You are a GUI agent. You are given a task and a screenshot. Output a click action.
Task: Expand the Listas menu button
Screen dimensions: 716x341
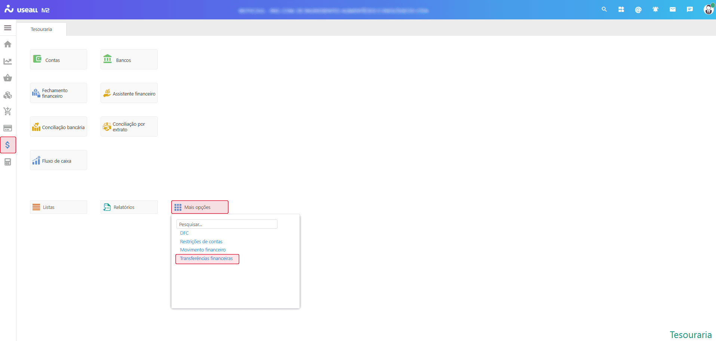tap(58, 207)
